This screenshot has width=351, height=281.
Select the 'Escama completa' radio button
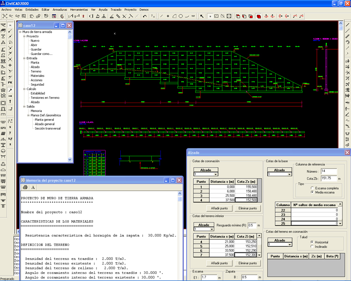click(x=312, y=188)
